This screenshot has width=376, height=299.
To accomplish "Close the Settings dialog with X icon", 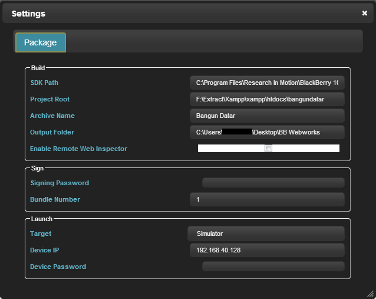I will (x=364, y=13).
